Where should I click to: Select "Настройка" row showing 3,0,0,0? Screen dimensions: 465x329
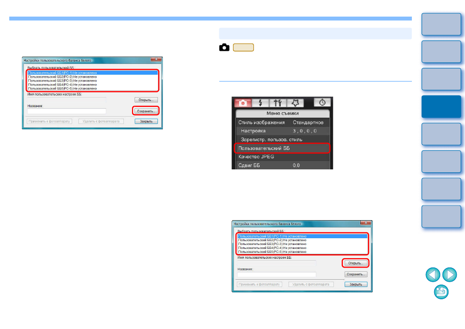(x=282, y=131)
